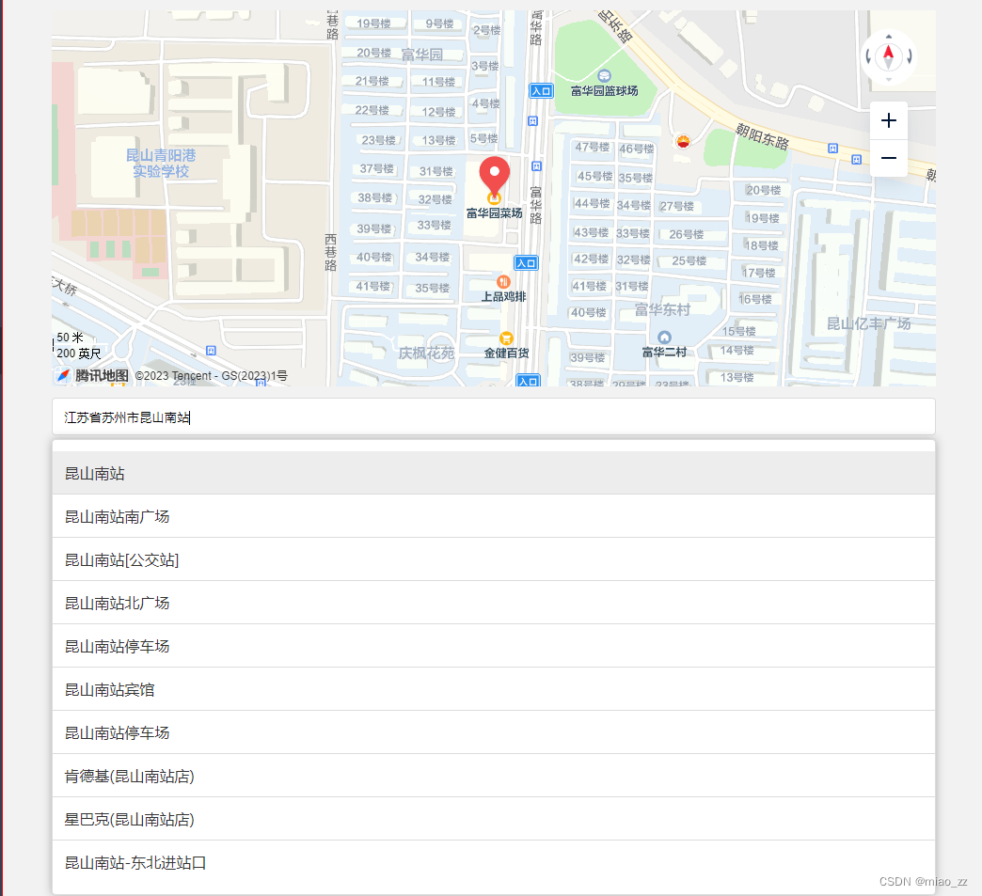982x896 pixels.
Task: Click building label 16号楼
Action: click(x=754, y=299)
